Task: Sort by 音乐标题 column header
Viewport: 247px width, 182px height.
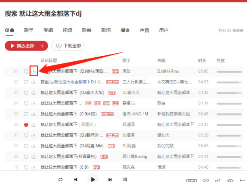Action: pyautogui.click(x=49, y=61)
